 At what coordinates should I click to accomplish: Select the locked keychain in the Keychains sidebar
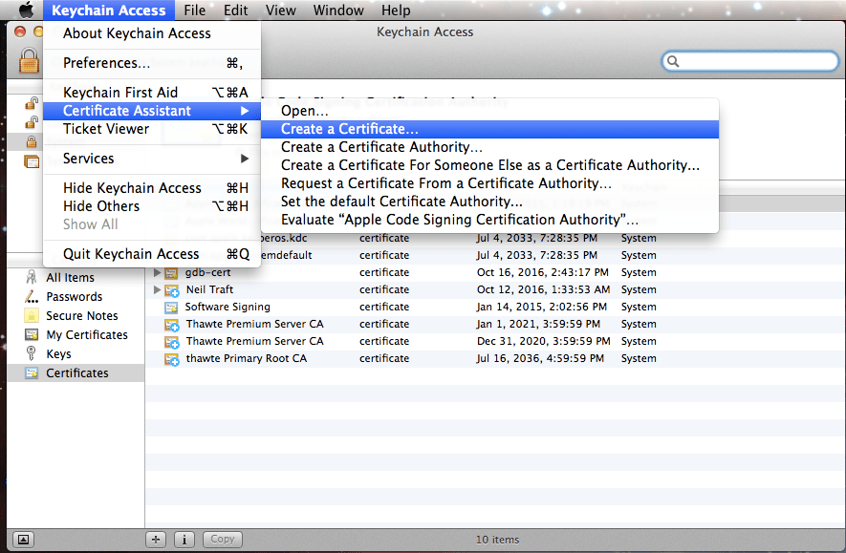[32, 141]
